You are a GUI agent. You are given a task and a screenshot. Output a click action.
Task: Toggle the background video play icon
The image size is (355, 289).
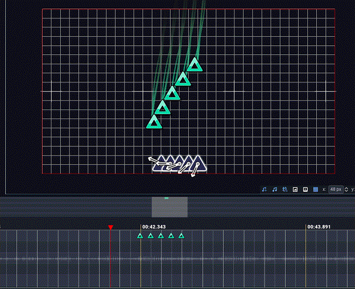(x=305, y=189)
